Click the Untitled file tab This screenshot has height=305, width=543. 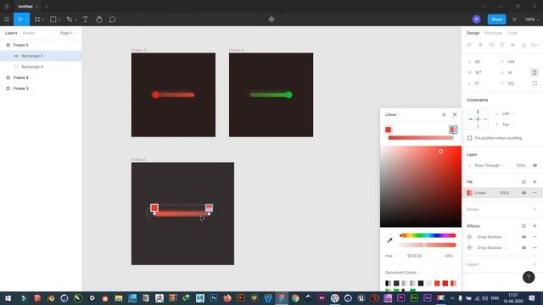point(25,6)
